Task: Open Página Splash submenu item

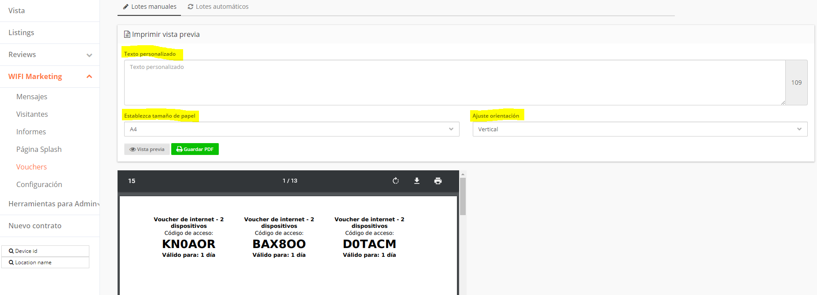Action: 39,149
